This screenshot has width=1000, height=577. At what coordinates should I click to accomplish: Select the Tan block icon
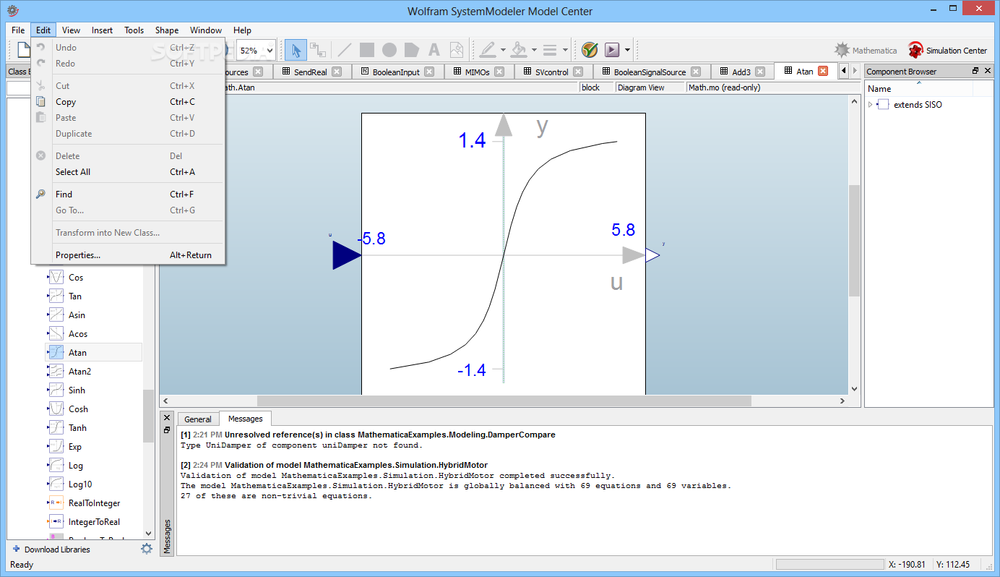tap(56, 296)
